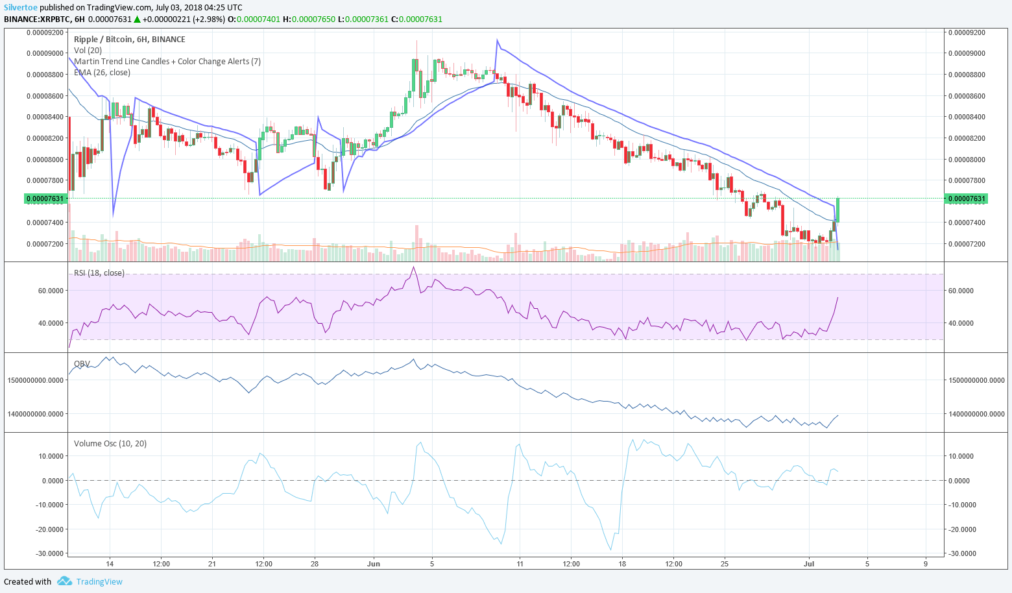Click the H:0.00007650 high price value

click(x=309, y=19)
